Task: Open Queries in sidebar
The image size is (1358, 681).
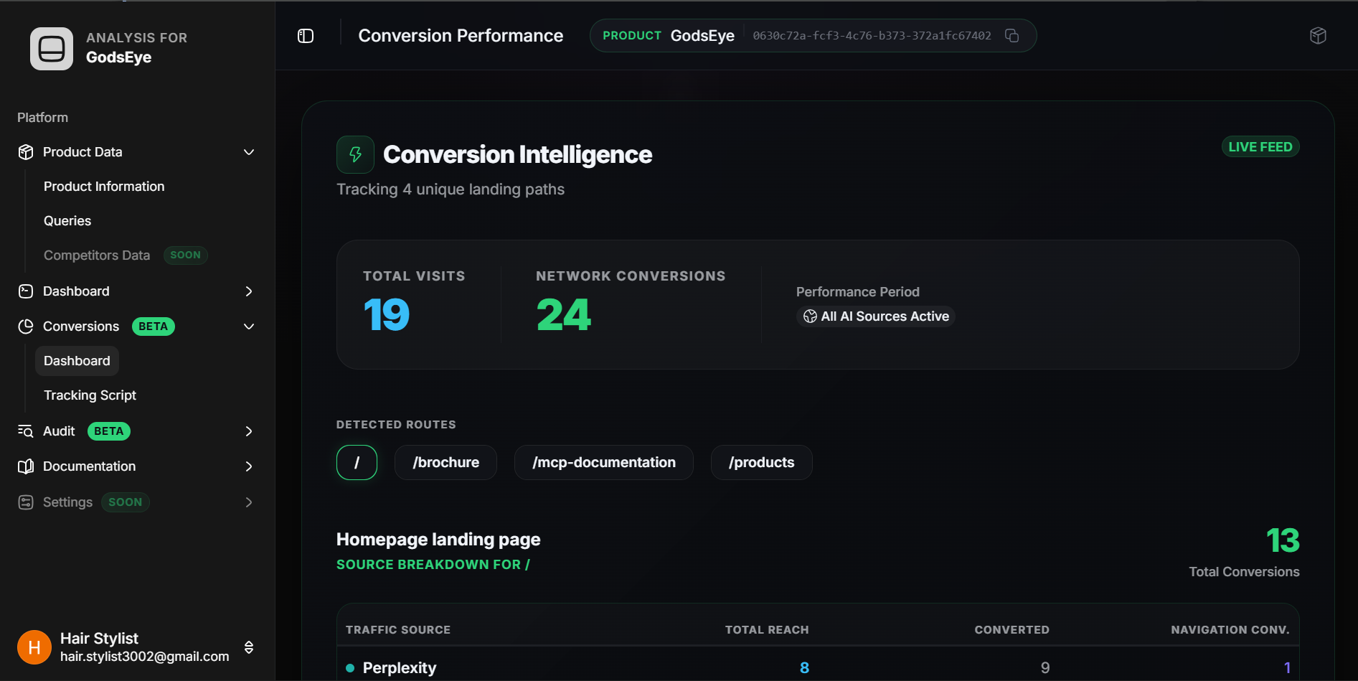Action: click(x=67, y=221)
